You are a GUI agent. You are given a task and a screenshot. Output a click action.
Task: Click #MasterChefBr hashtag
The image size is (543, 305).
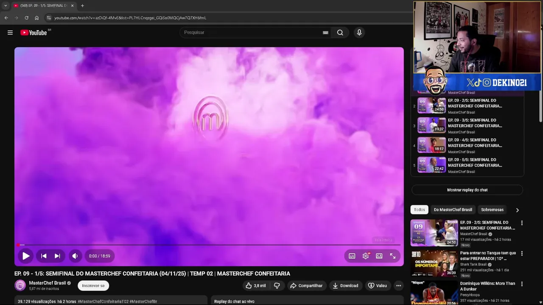[143, 302]
